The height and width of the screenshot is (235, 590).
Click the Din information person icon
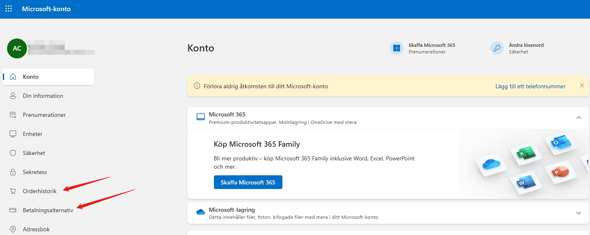point(13,96)
